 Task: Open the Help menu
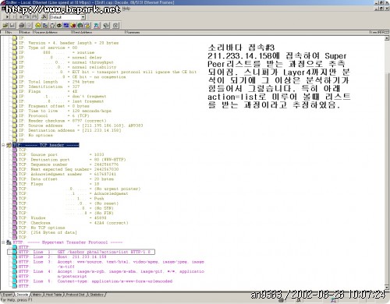[x=126, y=9]
